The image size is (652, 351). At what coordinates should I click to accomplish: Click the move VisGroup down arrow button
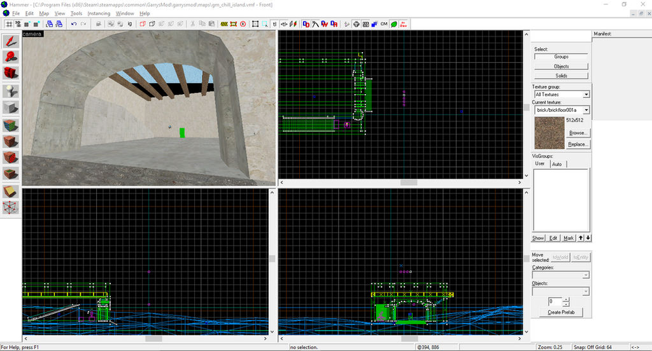click(588, 238)
